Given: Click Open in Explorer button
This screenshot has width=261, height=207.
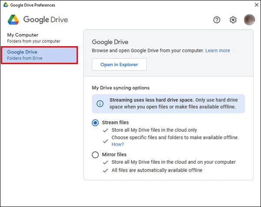Looking at the screenshot, I should [x=119, y=64].
